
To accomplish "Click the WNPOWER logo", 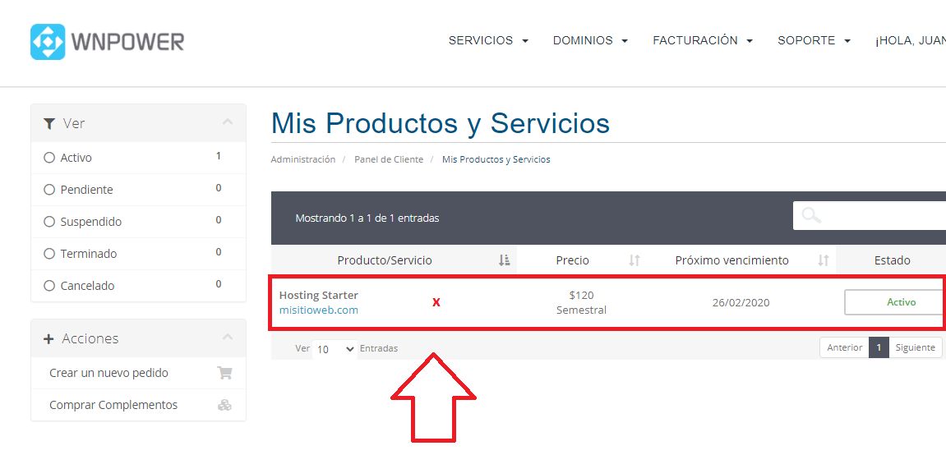I will point(108,42).
